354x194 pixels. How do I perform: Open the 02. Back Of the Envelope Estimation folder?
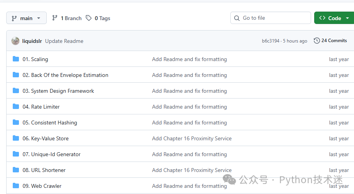pyautogui.click(x=65, y=75)
